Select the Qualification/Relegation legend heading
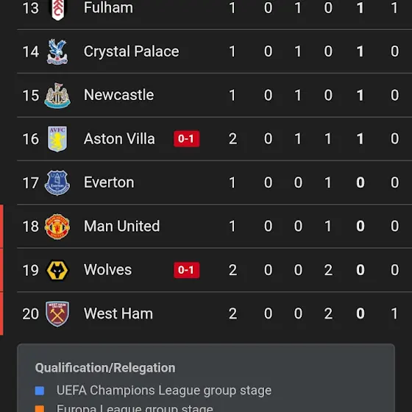Viewport: 412px width, 412px height. (105, 368)
